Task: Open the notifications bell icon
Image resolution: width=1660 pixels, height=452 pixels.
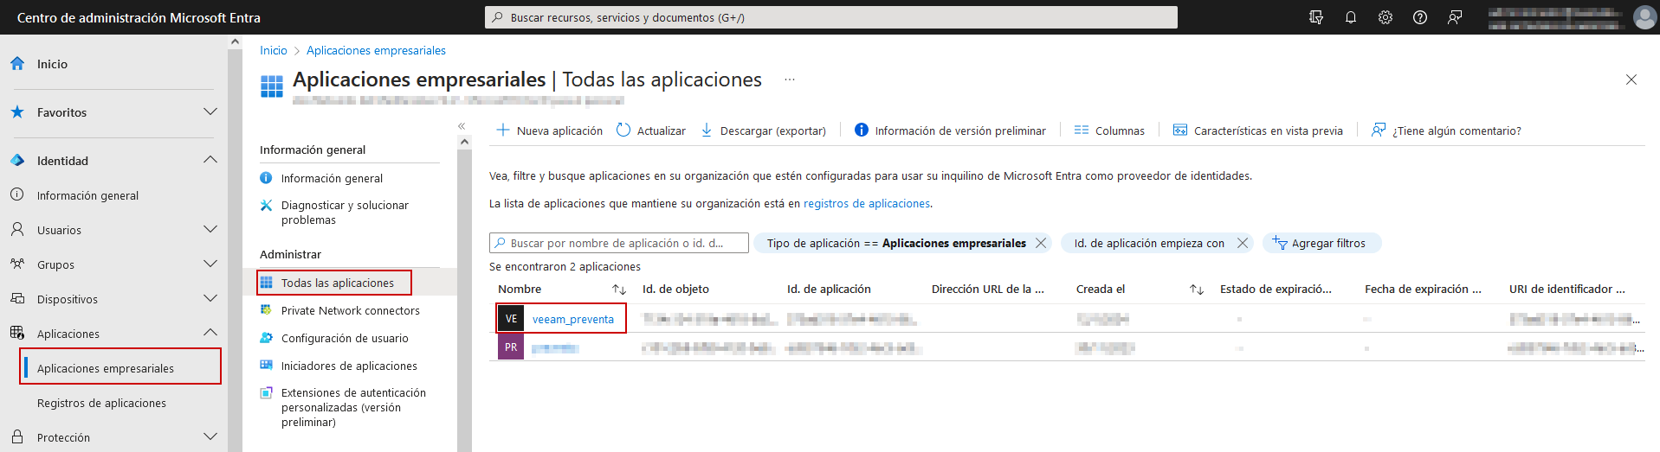Action: coord(1350,17)
